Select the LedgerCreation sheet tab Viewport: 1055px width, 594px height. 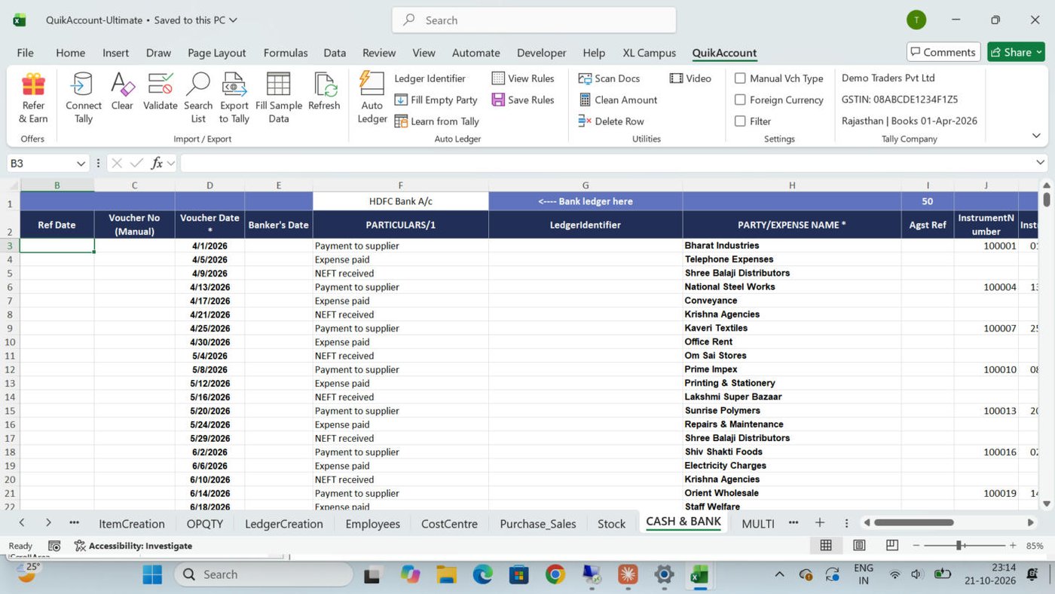tap(284, 524)
